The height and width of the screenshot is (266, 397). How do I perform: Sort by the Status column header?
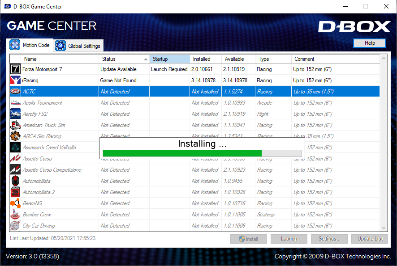click(x=124, y=59)
